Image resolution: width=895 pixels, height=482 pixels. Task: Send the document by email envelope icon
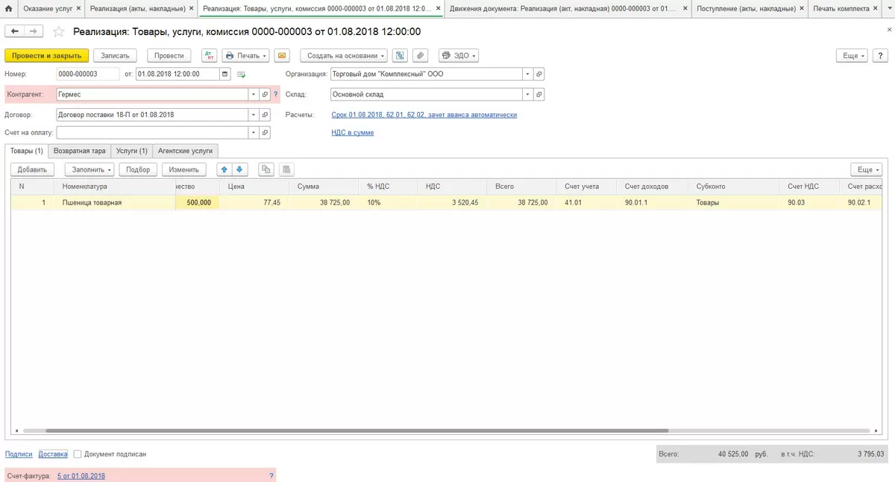pyautogui.click(x=281, y=56)
